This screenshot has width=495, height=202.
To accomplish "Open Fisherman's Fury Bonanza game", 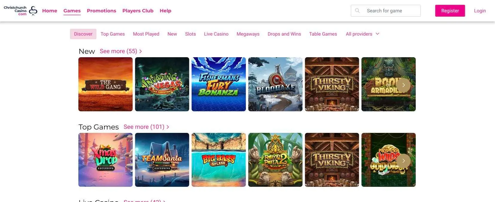I will pos(218,84).
